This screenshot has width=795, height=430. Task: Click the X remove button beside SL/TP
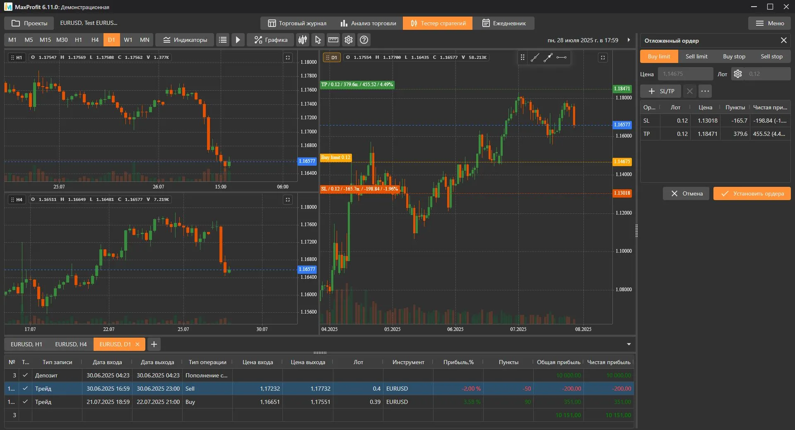point(689,91)
